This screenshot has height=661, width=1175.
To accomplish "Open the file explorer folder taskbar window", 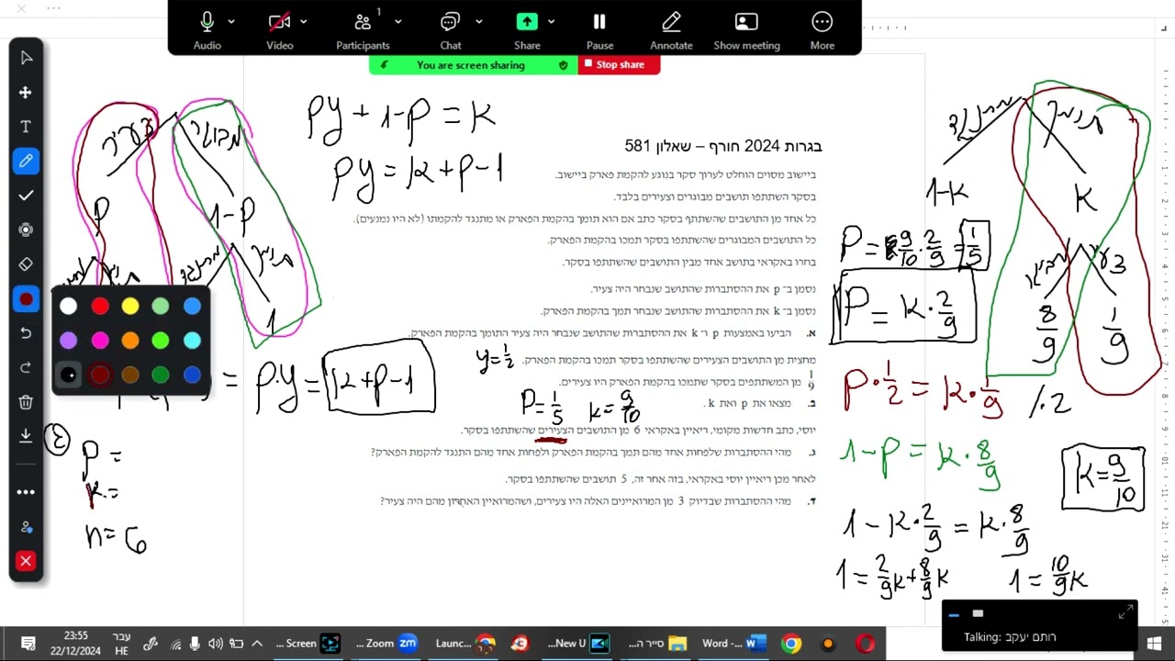I will tap(656, 644).
